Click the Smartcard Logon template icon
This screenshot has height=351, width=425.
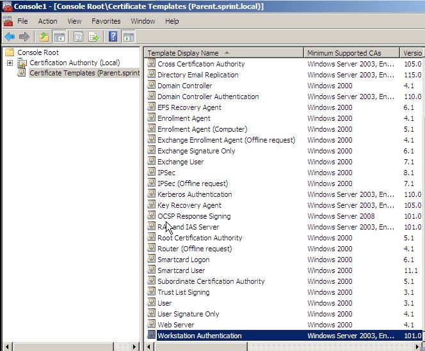pos(151,259)
